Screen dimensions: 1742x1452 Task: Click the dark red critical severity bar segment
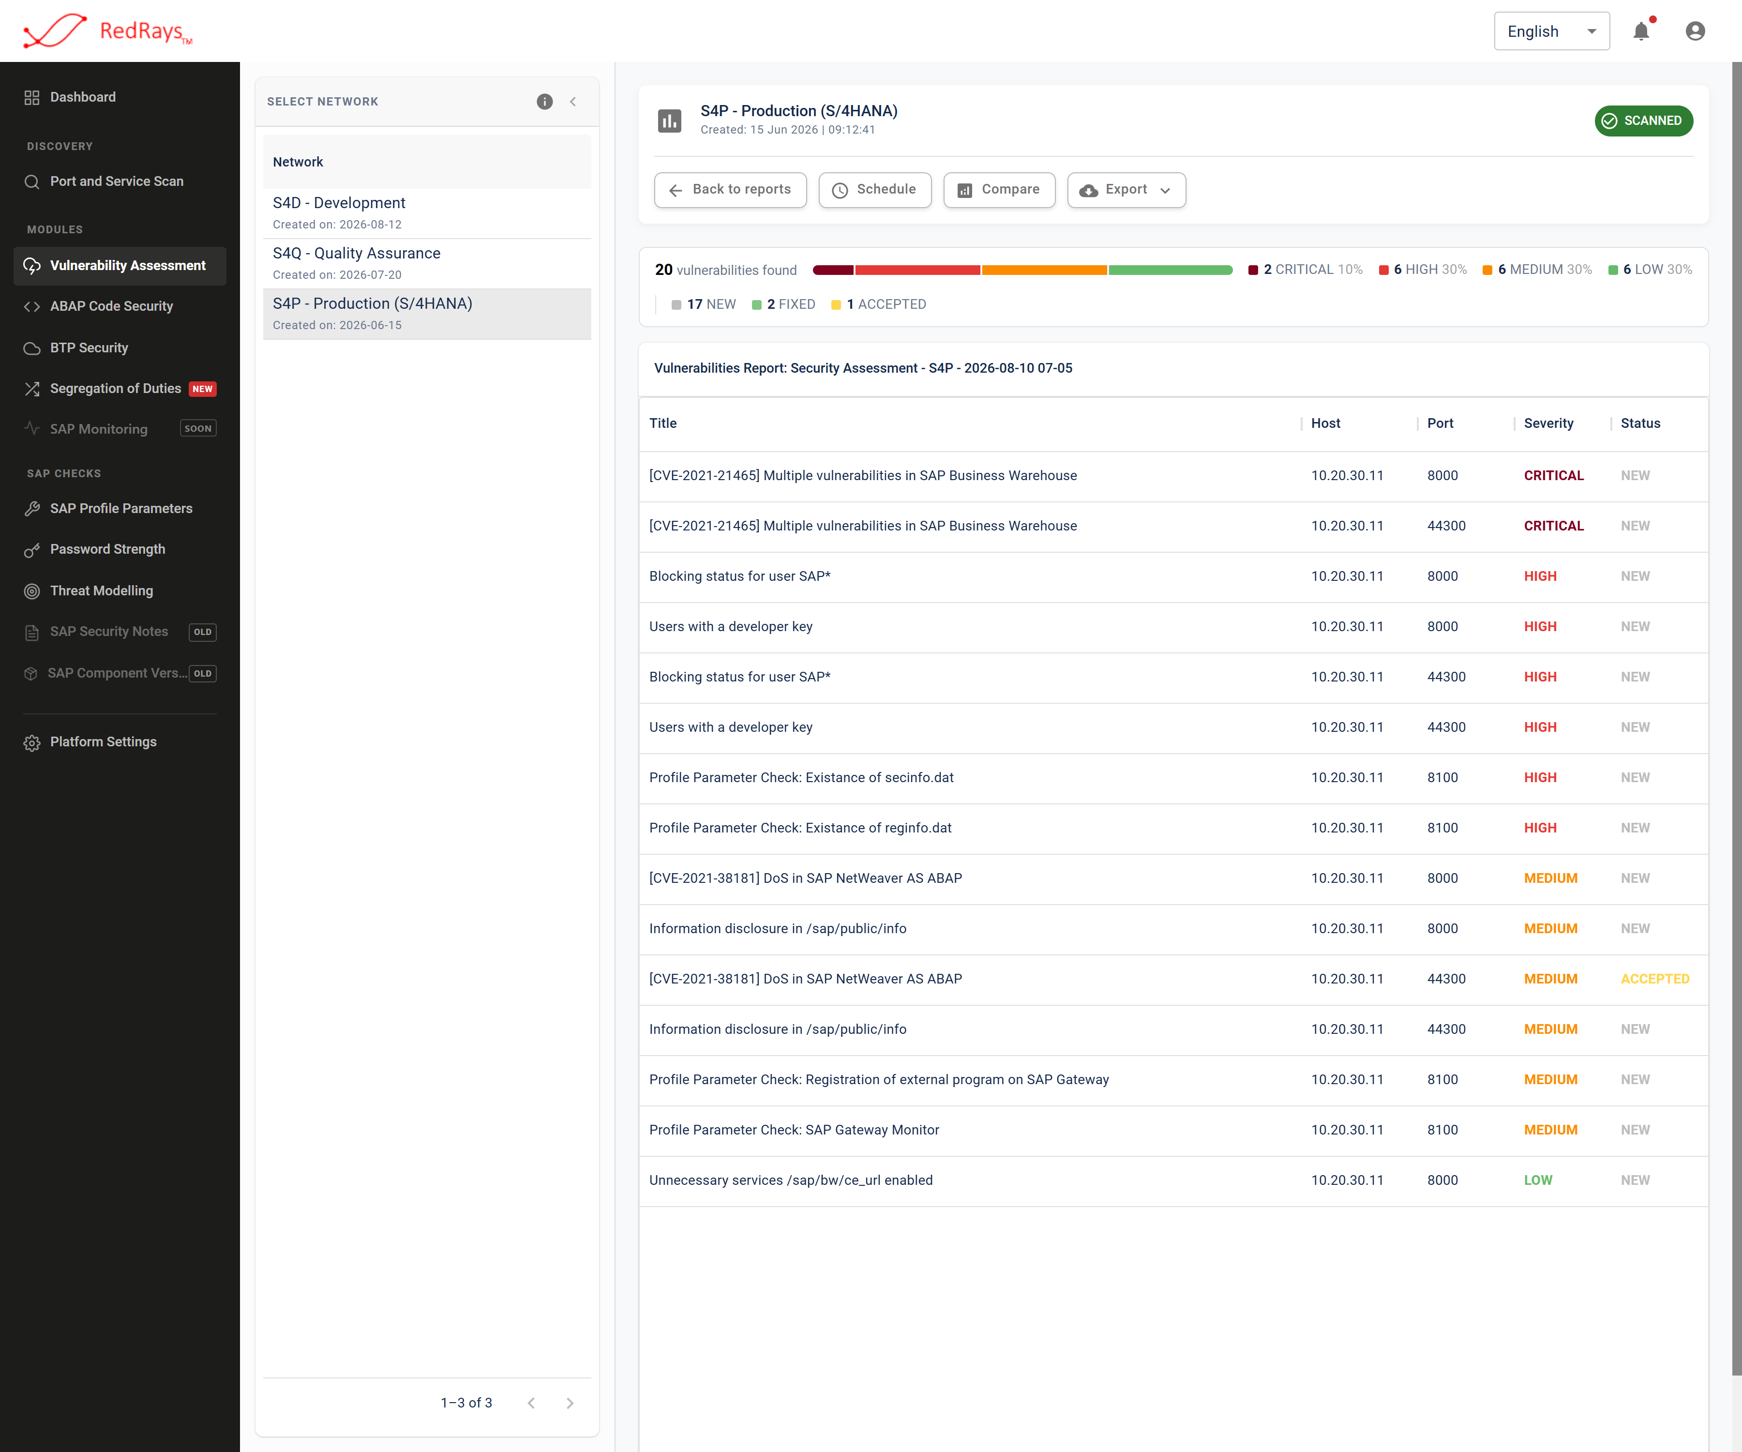click(x=833, y=270)
